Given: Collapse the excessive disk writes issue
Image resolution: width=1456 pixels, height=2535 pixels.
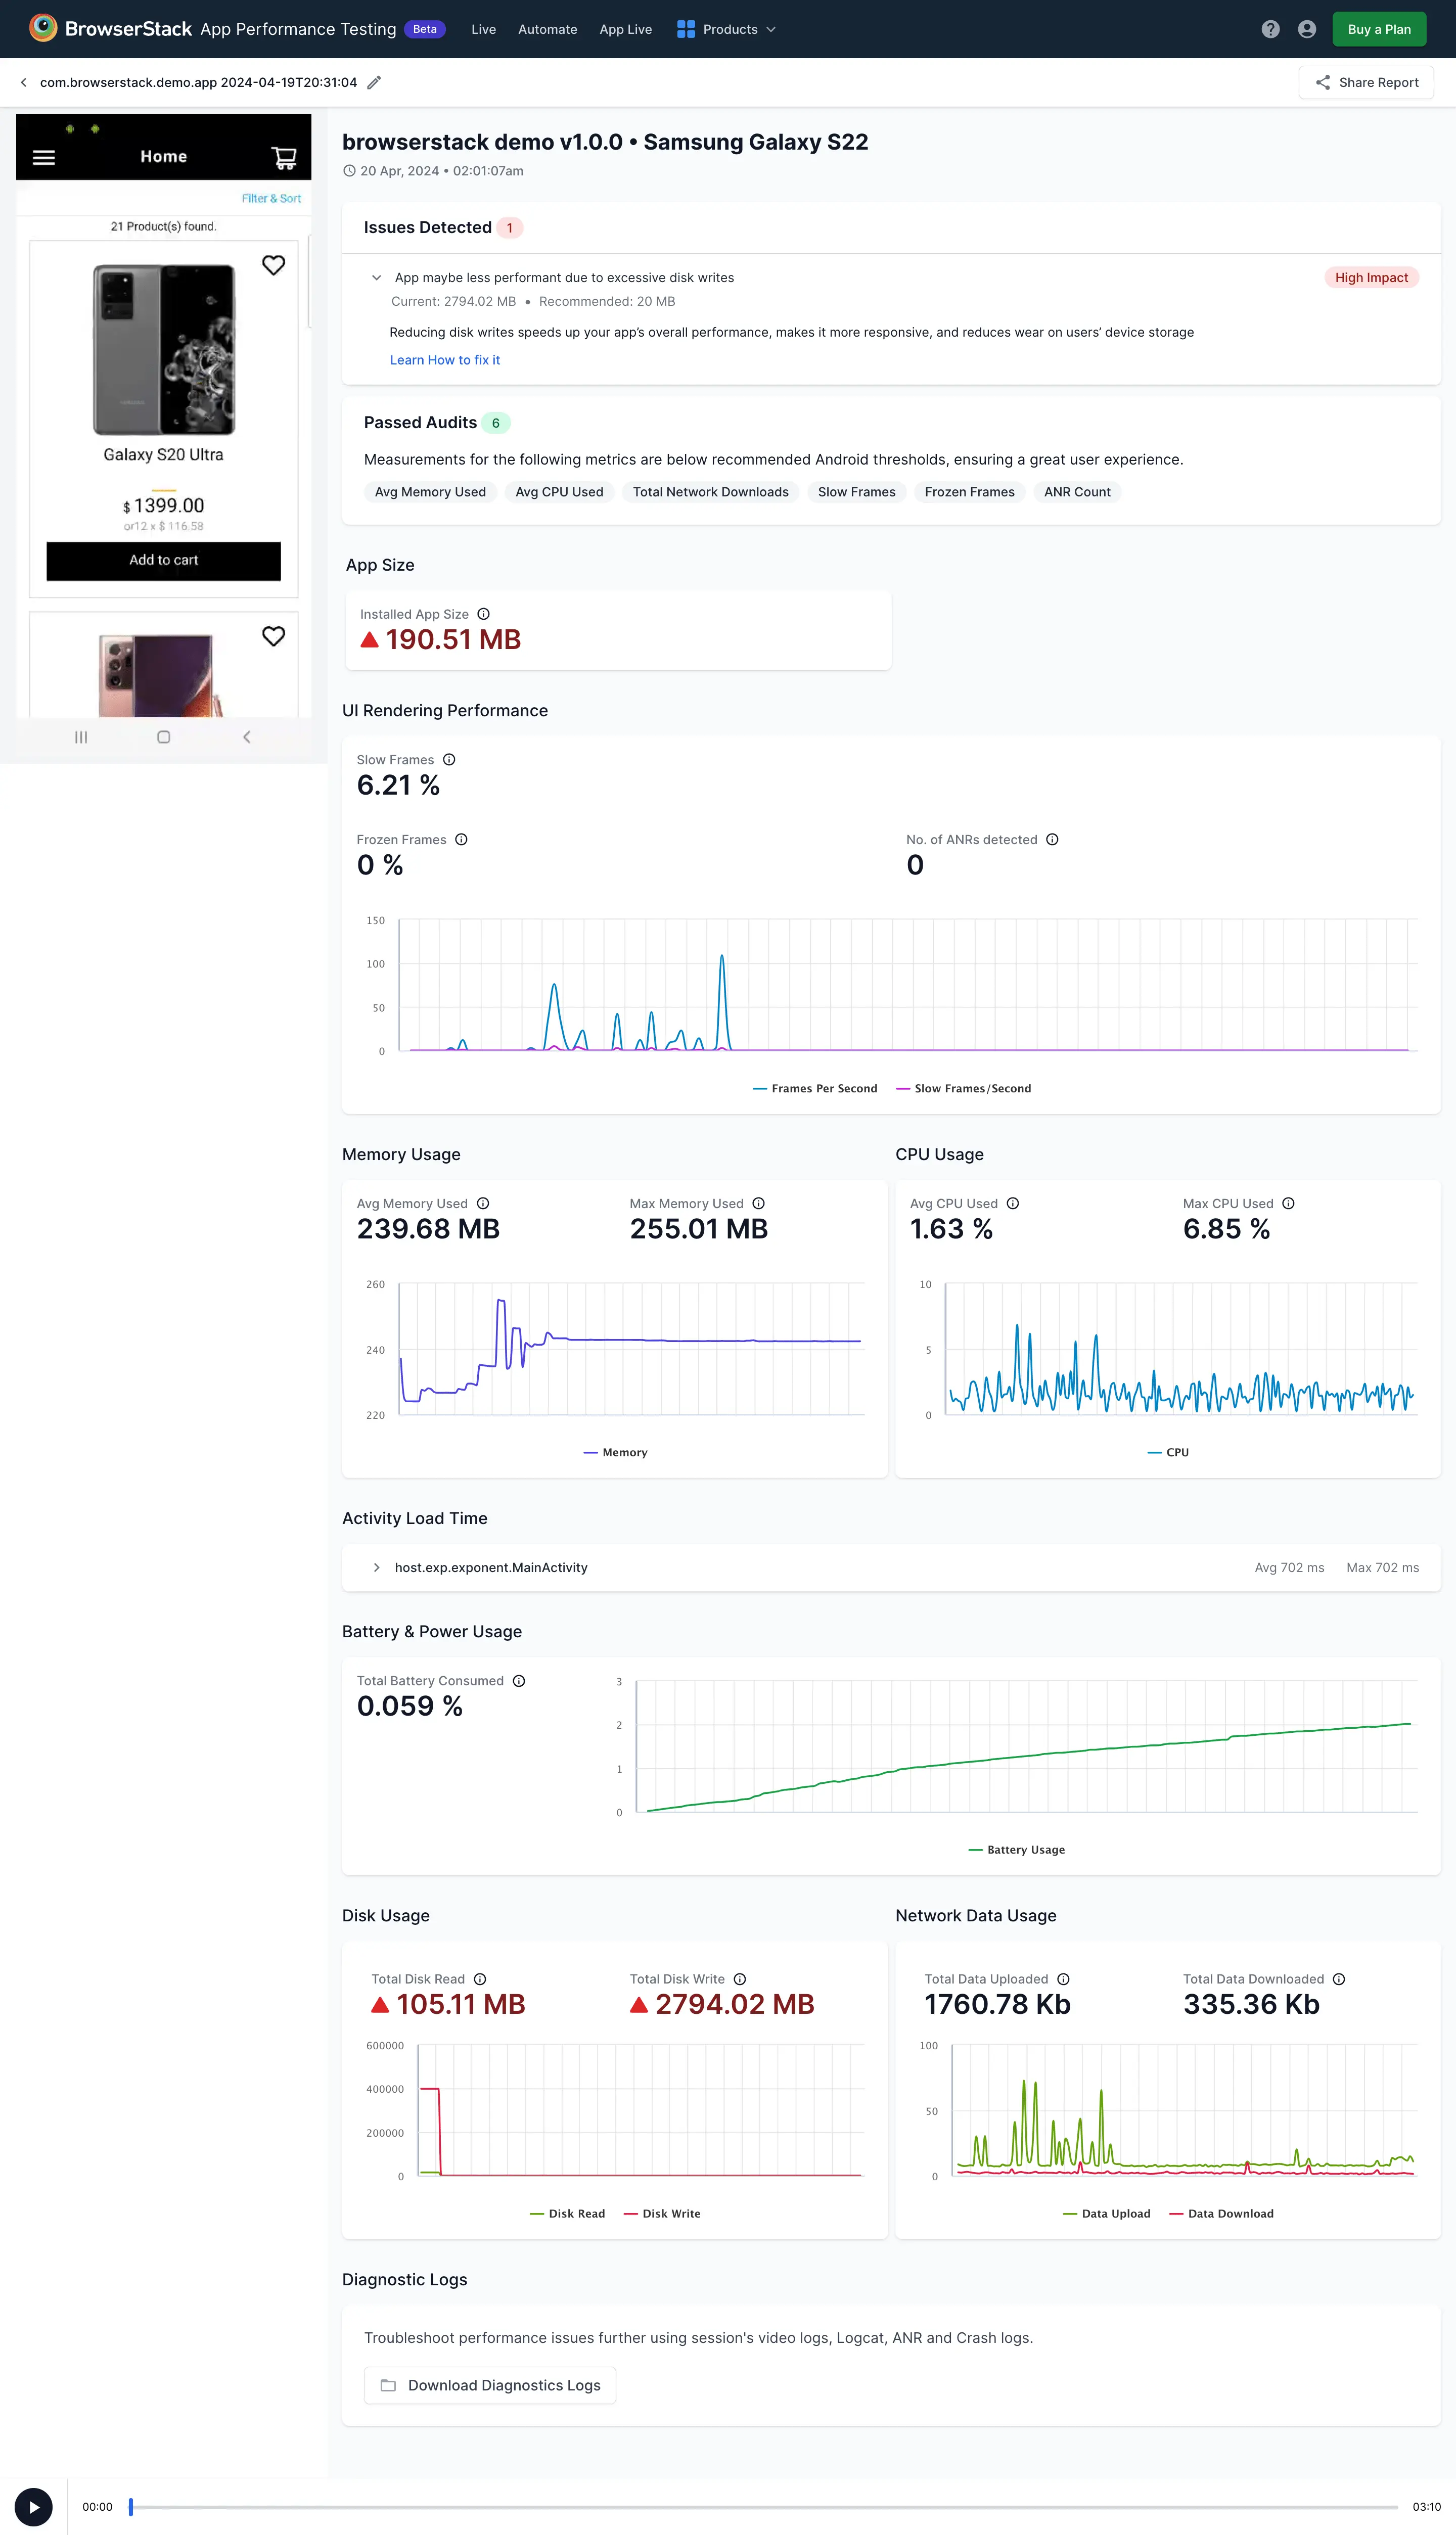Looking at the screenshot, I should click(377, 278).
